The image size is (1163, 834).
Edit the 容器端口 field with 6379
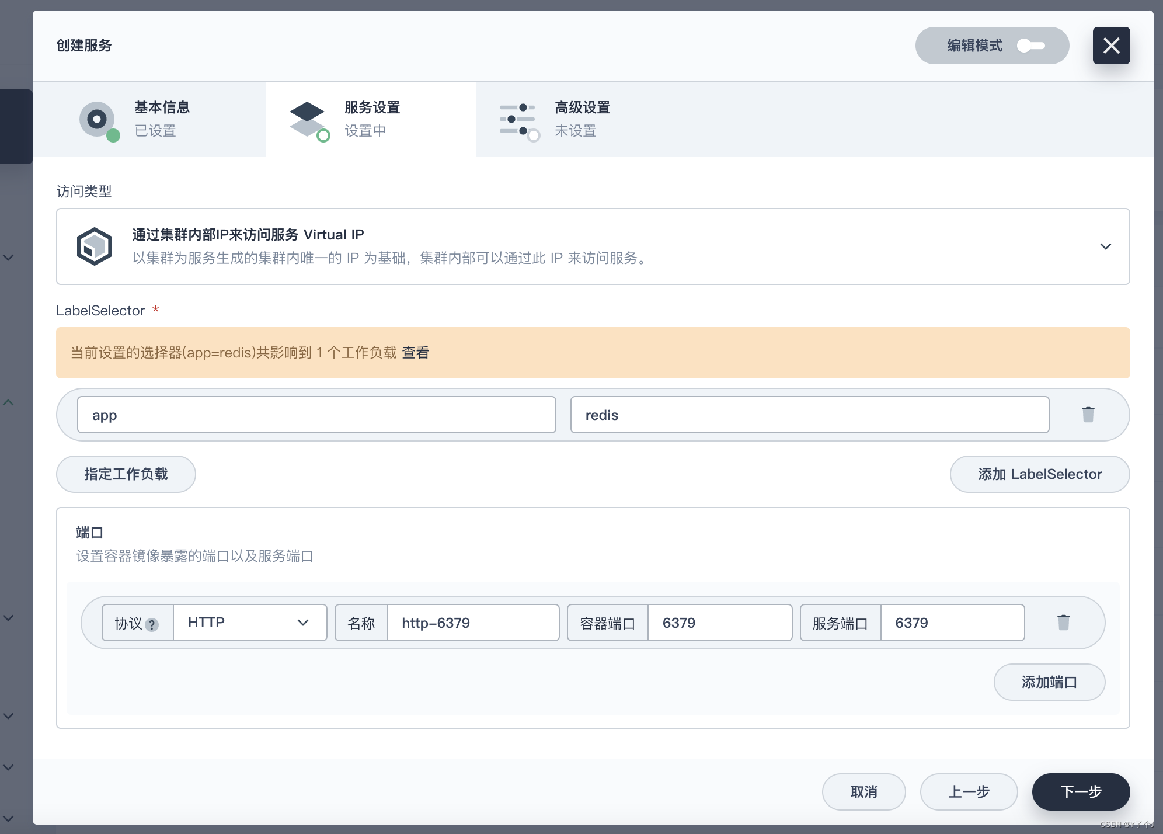720,623
